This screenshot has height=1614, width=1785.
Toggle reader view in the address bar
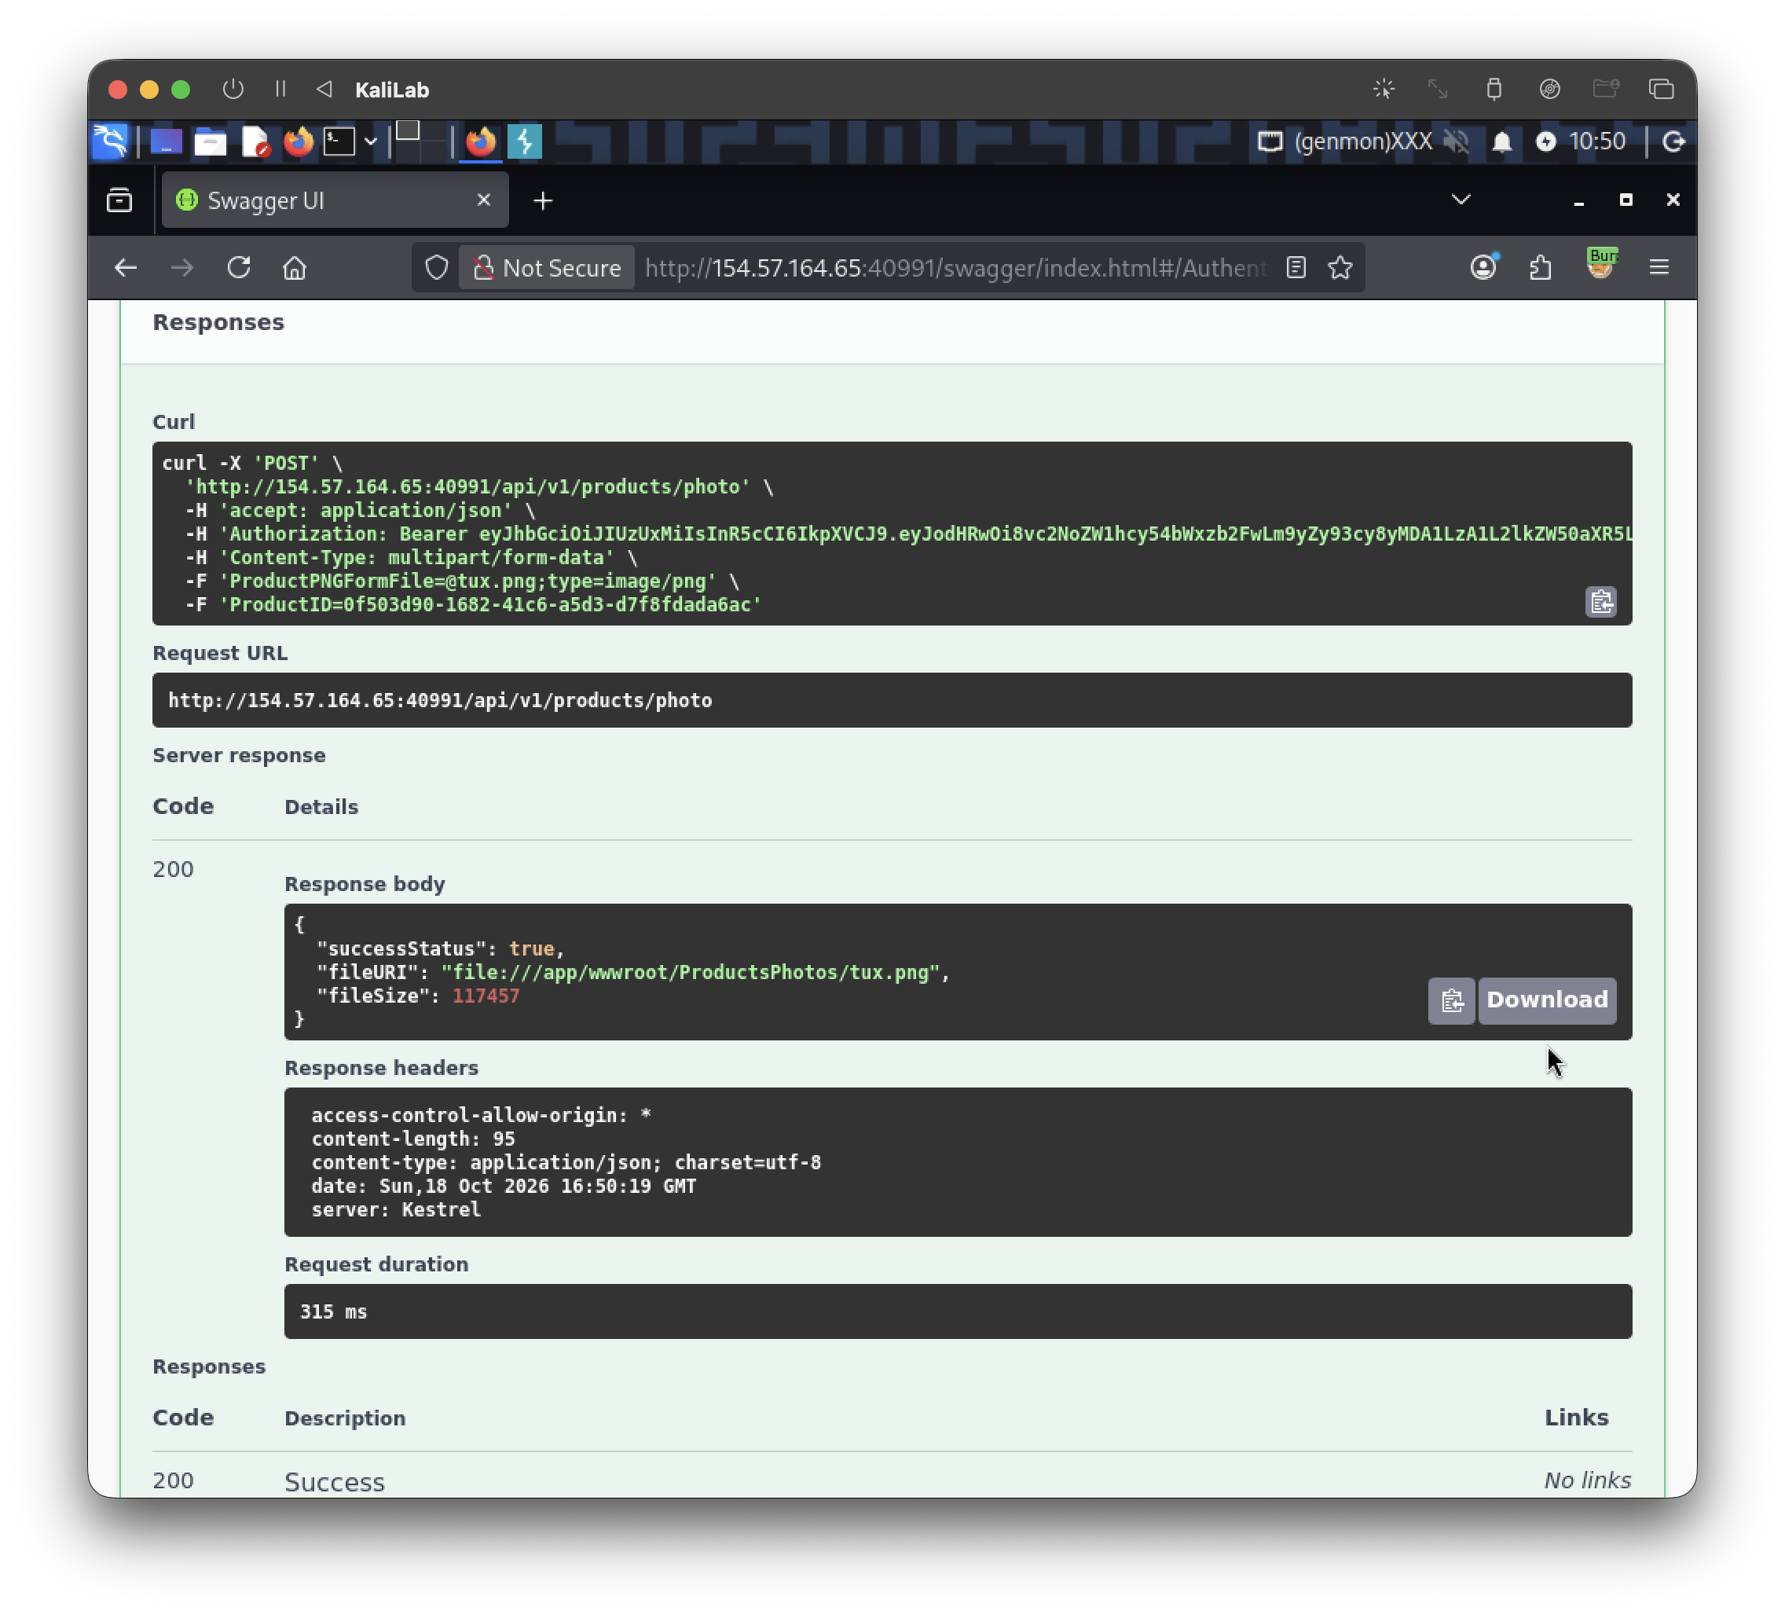[1296, 267]
